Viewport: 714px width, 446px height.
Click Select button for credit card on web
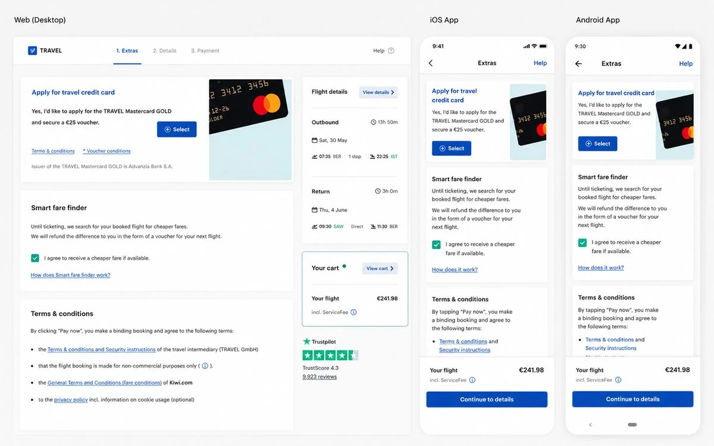[177, 129]
